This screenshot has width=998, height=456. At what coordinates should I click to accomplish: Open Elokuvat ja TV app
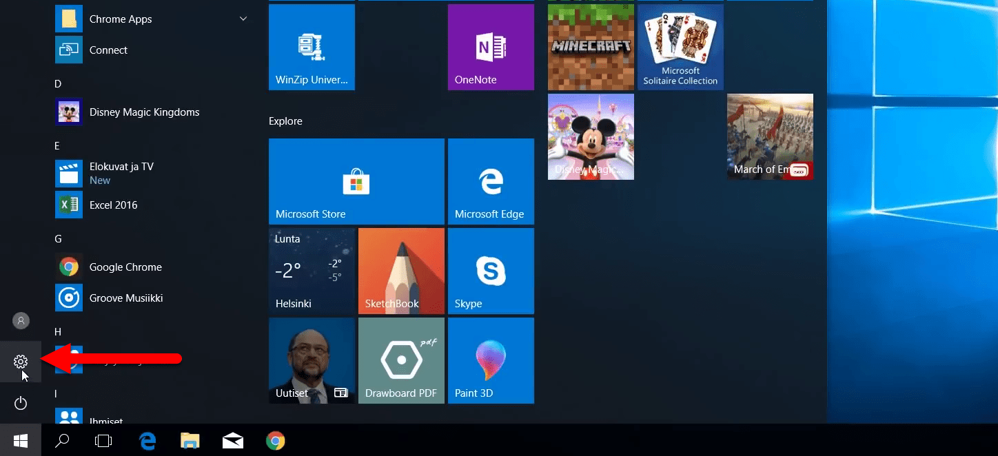tap(152, 174)
